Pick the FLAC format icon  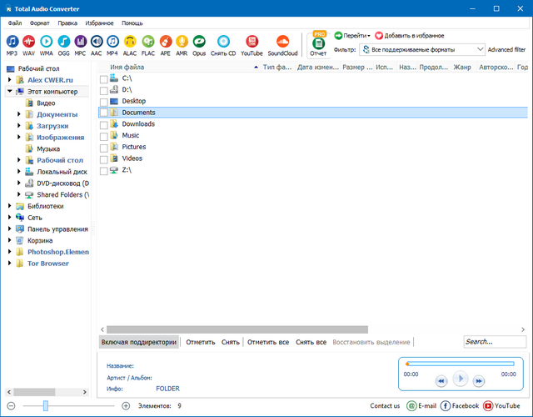pyautogui.click(x=147, y=42)
